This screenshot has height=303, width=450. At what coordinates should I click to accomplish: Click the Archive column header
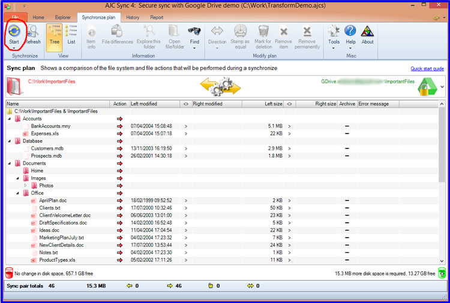click(347, 104)
